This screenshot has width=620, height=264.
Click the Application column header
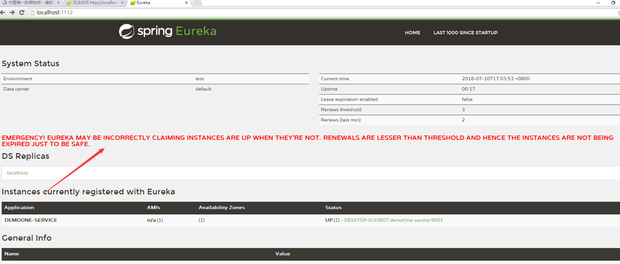click(20, 208)
